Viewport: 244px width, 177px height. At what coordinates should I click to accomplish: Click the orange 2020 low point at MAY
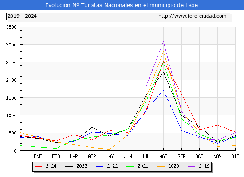pyautogui.click(x=110, y=150)
